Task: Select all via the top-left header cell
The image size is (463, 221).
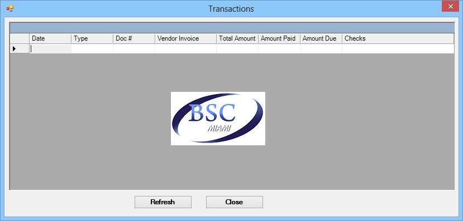Action: pyautogui.click(x=20, y=38)
